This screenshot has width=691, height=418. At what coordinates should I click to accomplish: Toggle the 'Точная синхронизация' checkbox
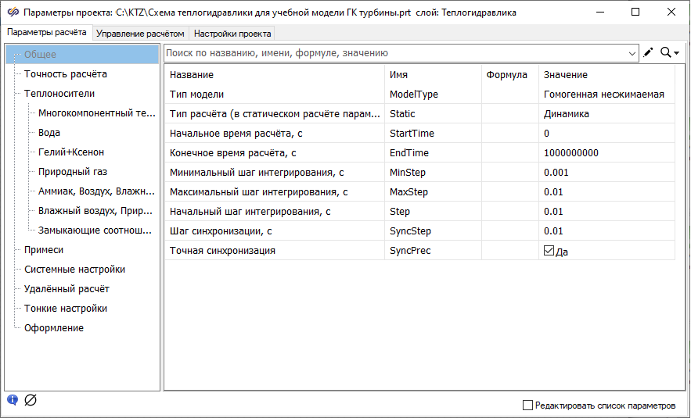pos(549,251)
